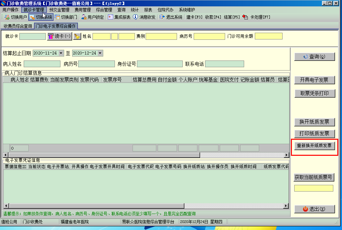
Task: Click the 切换用户 switch-user icon
Action: (7, 17)
